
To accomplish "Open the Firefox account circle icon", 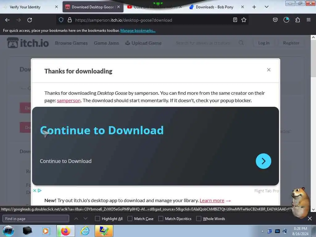I will click(x=286, y=20).
